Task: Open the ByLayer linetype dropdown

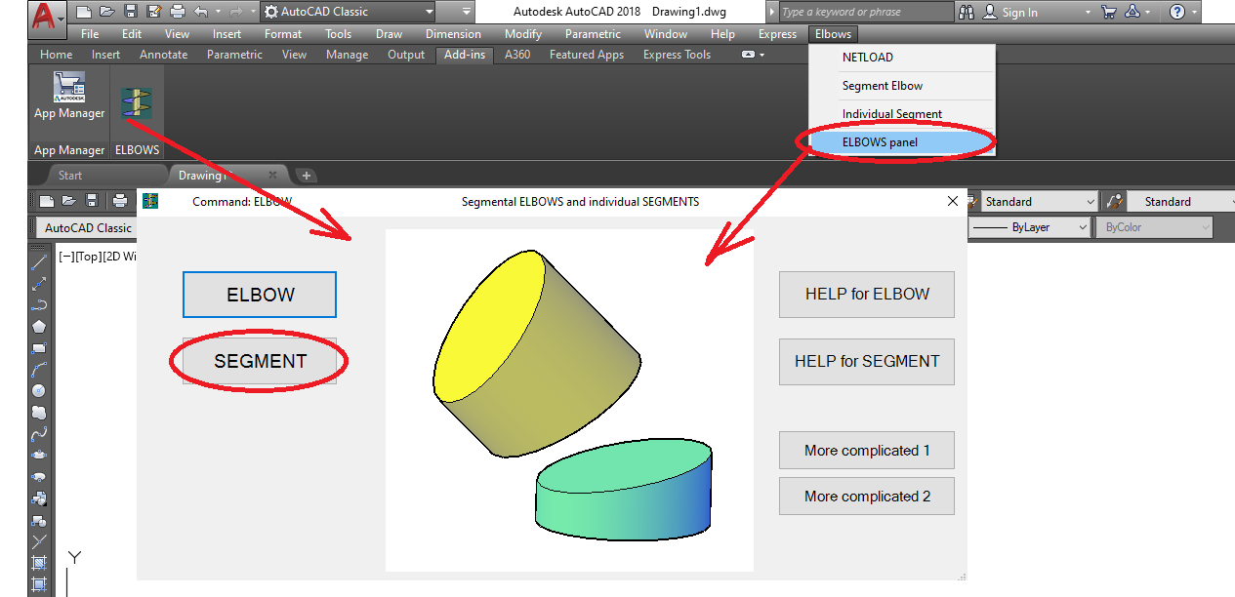Action: click(1029, 227)
